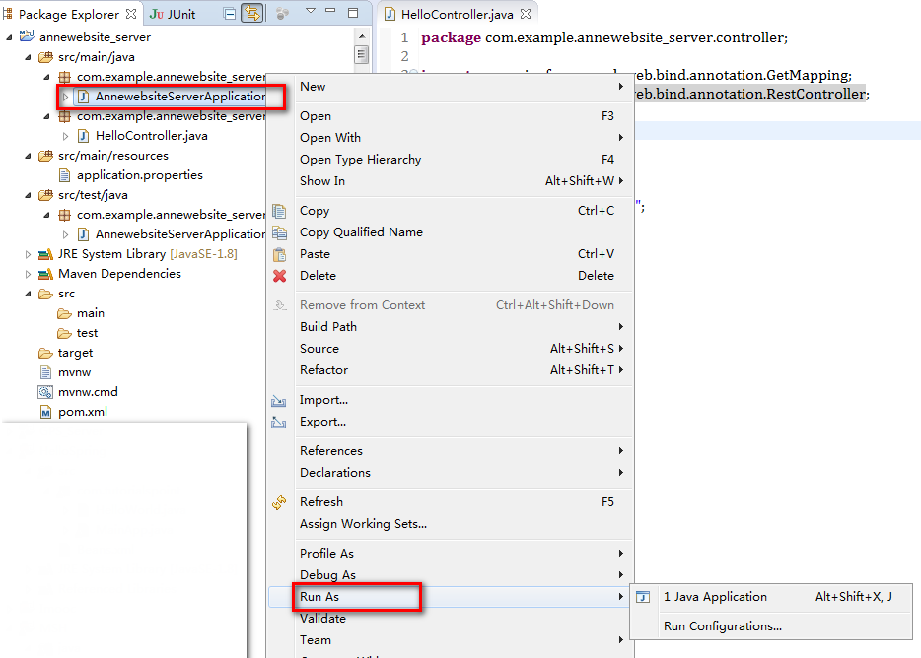Click the target folder icon
Screen dimensions: 921x658
pyautogui.click(x=45, y=353)
